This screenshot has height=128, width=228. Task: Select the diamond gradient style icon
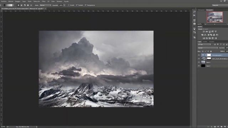[x=31, y=5]
